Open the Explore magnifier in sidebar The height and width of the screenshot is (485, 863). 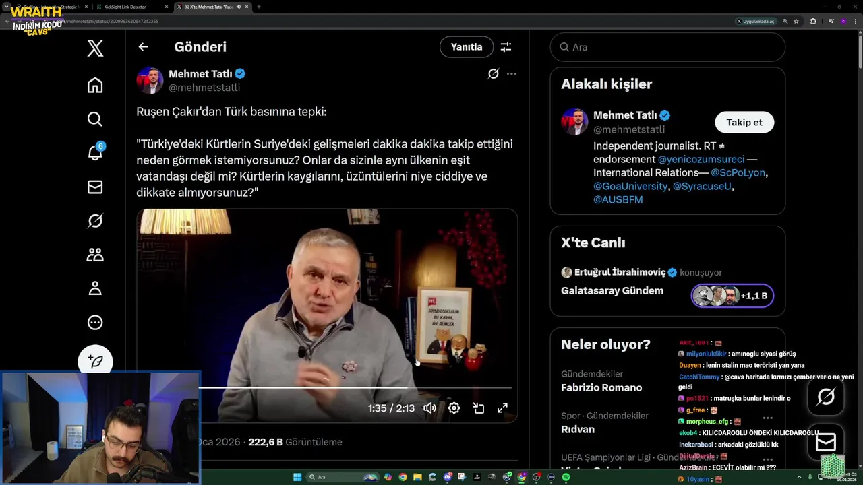pyautogui.click(x=95, y=119)
